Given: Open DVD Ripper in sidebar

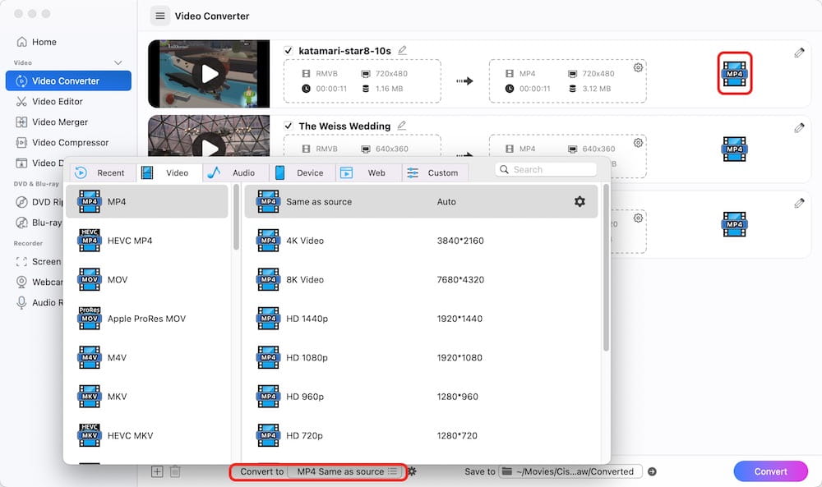Looking at the screenshot, I should tap(39, 202).
